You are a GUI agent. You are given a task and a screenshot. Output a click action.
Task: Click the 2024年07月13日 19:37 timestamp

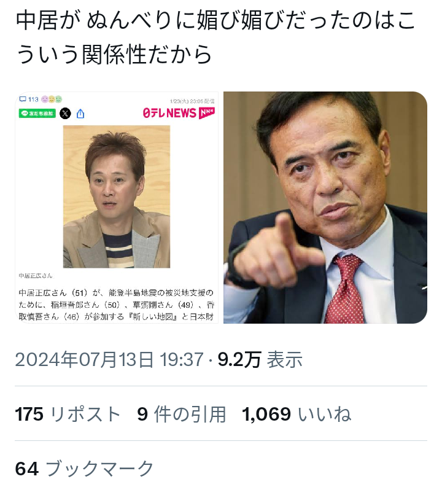coord(109,359)
